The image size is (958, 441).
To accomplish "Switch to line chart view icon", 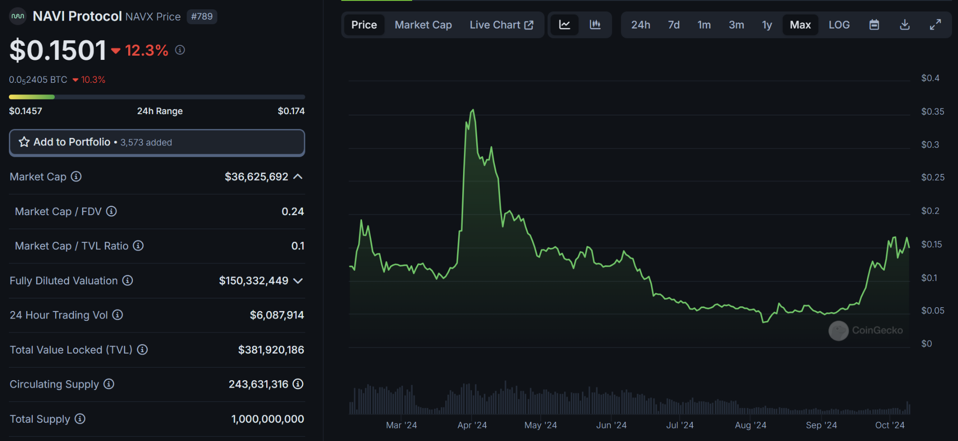I will 565,25.
